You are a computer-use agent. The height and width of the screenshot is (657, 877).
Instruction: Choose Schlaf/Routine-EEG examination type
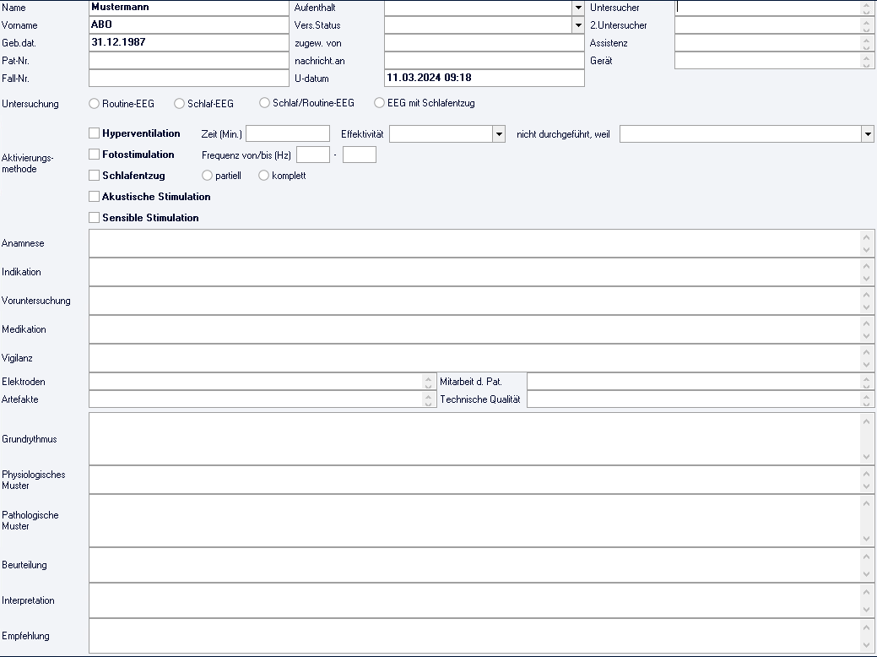click(264, 103)
